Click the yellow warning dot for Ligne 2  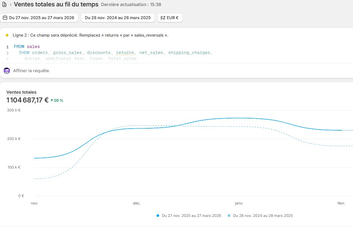[7, 35]
